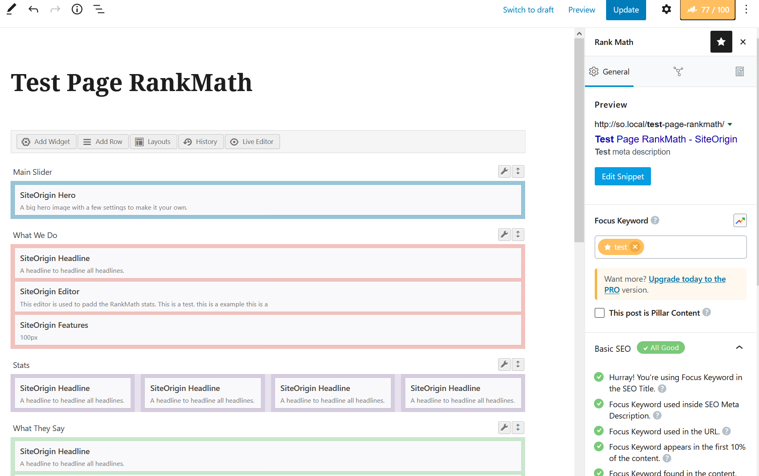Collapse the Basic SEO section
The height and width of the screenshot is (476, 759).
coord(739,348)
